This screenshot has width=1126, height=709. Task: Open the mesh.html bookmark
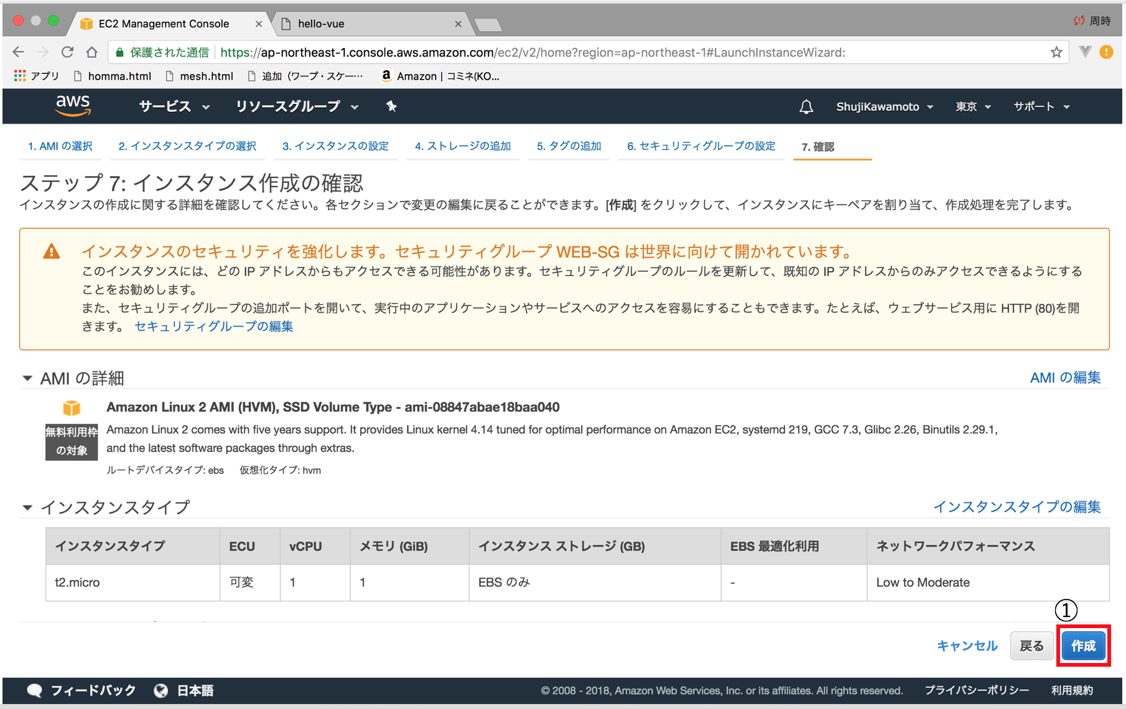click(199, 76)
